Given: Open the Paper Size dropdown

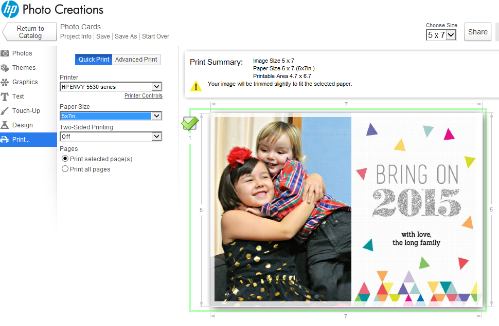Looking at the screenshot, I should [156, 116].
